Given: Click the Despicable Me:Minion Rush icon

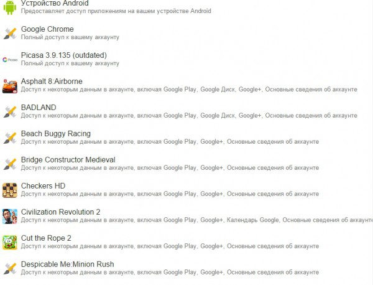Looking at the screenshot, I should point(9,268).
